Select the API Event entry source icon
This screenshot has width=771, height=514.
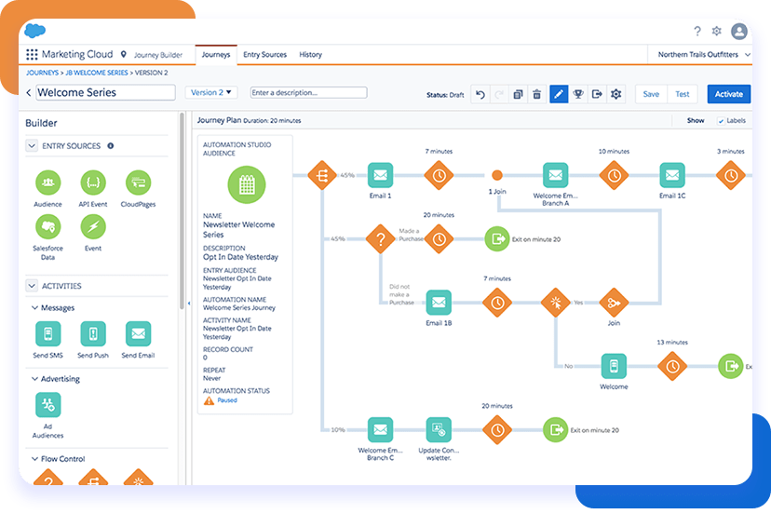point(93,183)
